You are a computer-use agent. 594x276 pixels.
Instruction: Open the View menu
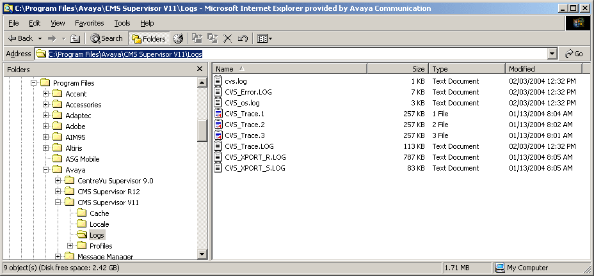[58, 23]
